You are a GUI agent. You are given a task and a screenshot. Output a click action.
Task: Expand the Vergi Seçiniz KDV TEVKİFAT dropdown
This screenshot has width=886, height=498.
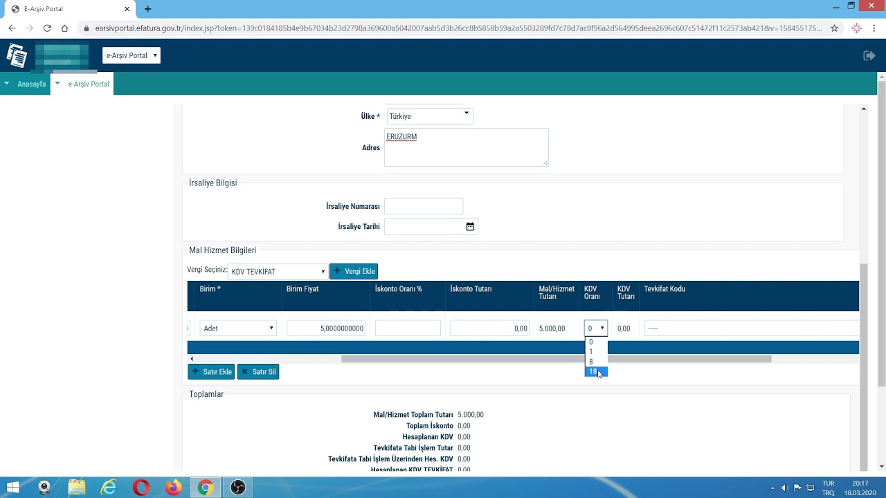[x=278, y=271]
